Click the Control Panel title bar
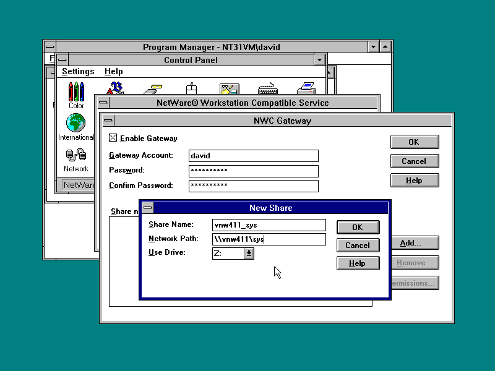495x371 pixels. (191, 60)
